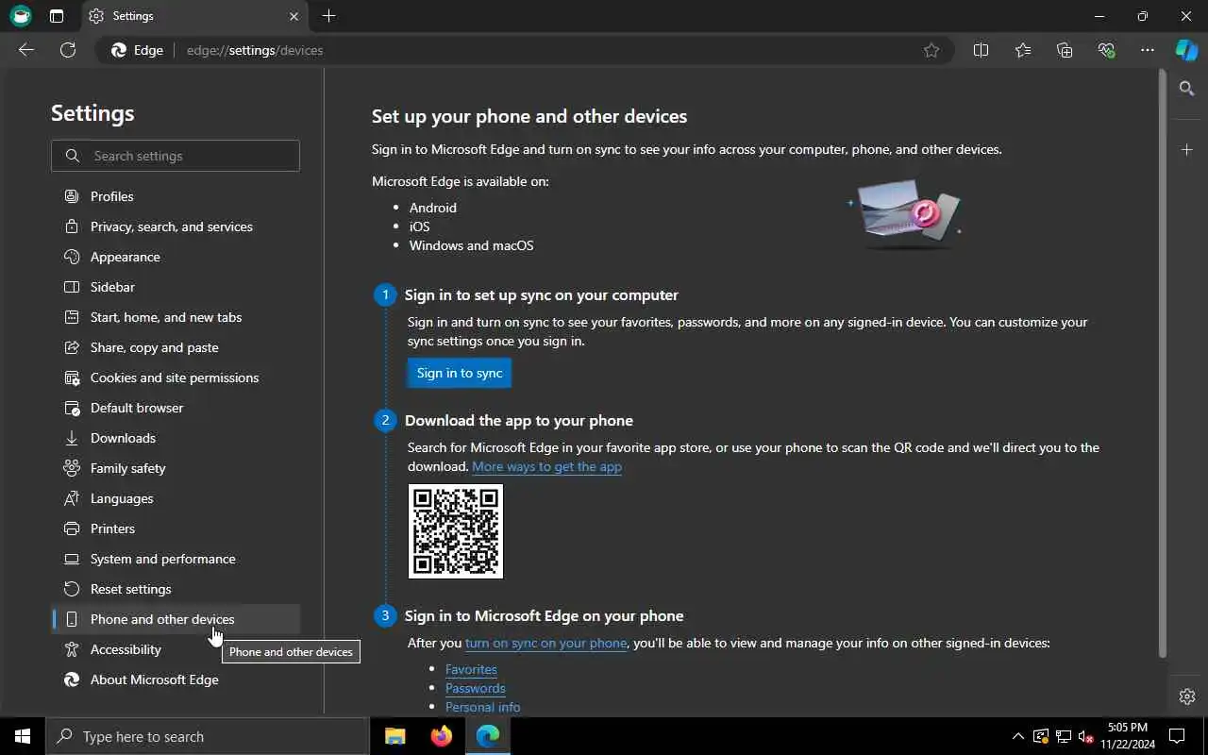Click the address bar URL edge://settings/devices

coord(255,50)
